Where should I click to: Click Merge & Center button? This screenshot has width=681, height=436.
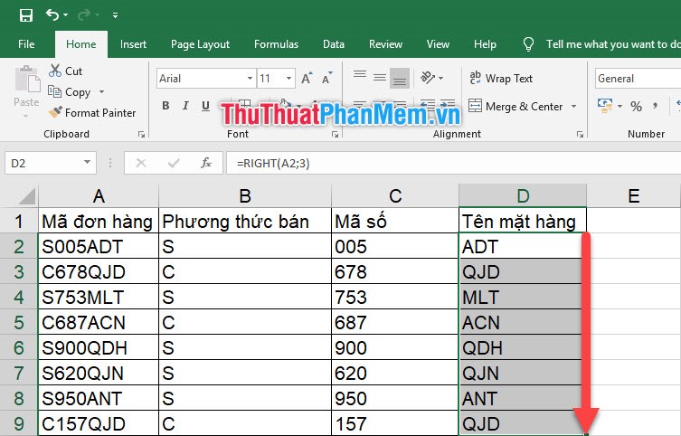pyautogui.click(x=515, y=107)
